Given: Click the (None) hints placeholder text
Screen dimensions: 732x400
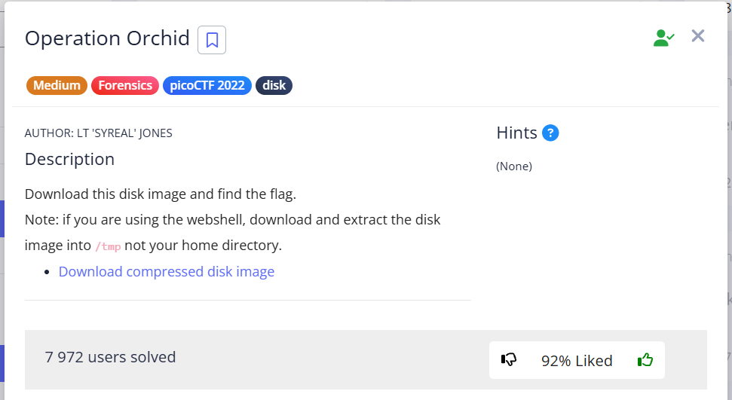Looking at the screenshot, I should (514, 166).
